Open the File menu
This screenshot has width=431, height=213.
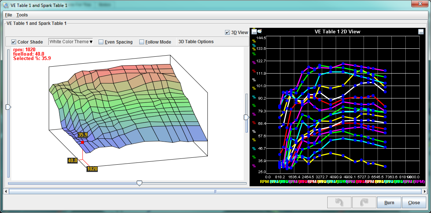coord(8,15)
